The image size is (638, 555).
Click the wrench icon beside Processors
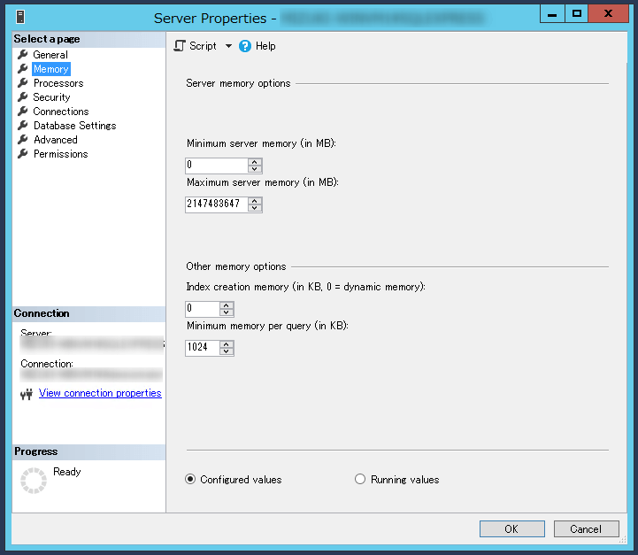(x=23, y=82)
